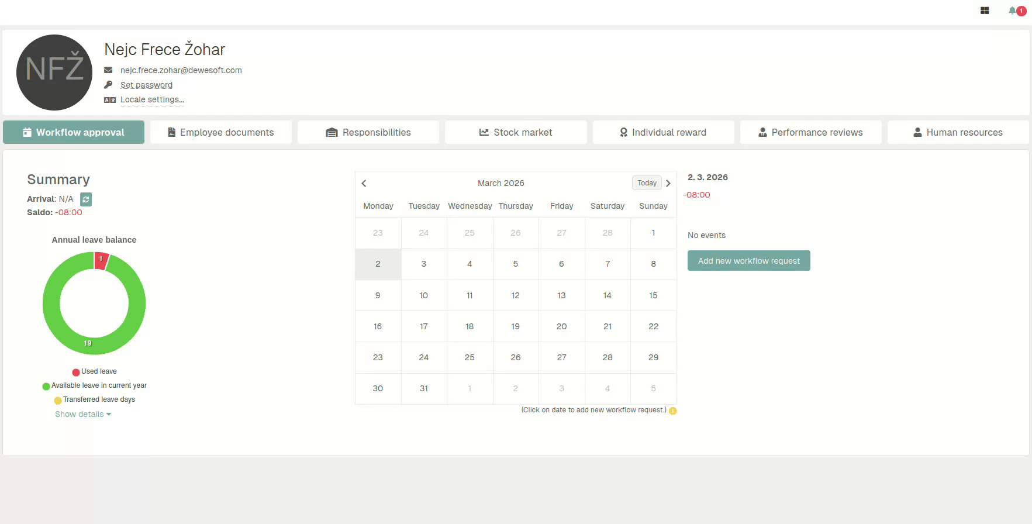The width and height of the screenshot is (1032, 524).
Task: Click the yellow info icon below calendar
Action: coord(673,411)
